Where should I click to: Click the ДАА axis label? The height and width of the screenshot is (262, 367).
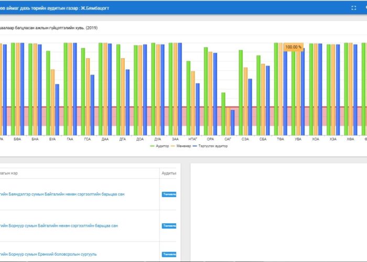point(105,139)
